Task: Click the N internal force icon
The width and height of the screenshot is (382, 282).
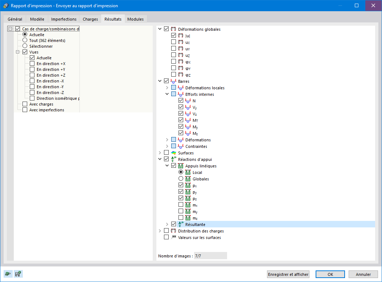Action: (x=188, y=101)
